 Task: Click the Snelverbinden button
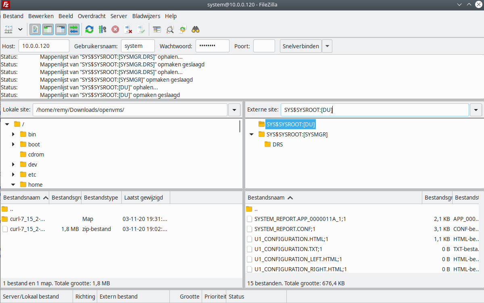click(300, 46)
